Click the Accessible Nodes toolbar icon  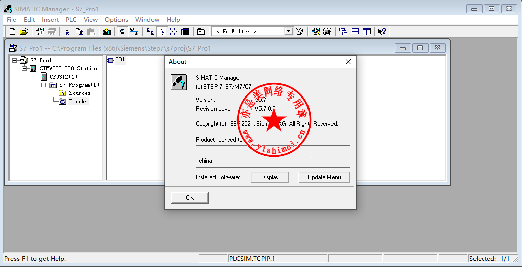pos(40,32)
